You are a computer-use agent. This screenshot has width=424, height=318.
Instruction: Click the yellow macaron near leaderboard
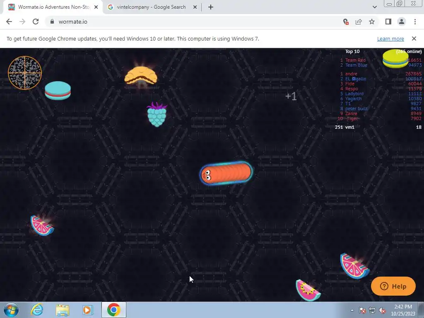pyautogui.click(x=395, y=59)
